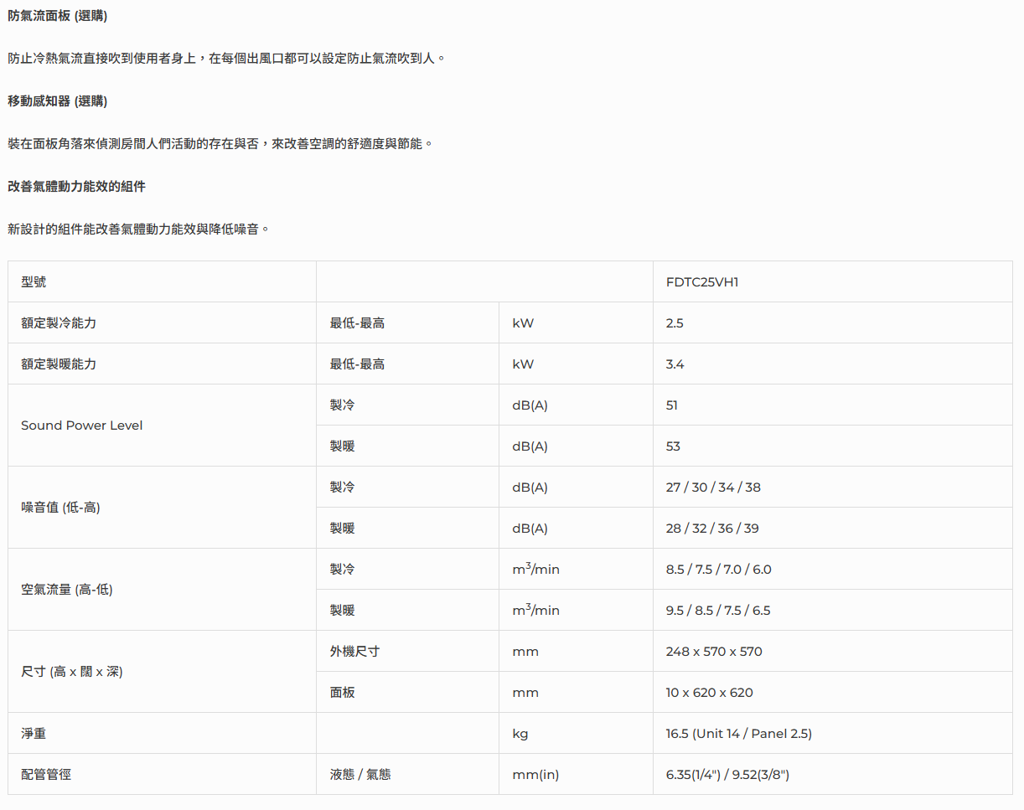Select the 額定製暖能力 row label

[x=59, y=364]
